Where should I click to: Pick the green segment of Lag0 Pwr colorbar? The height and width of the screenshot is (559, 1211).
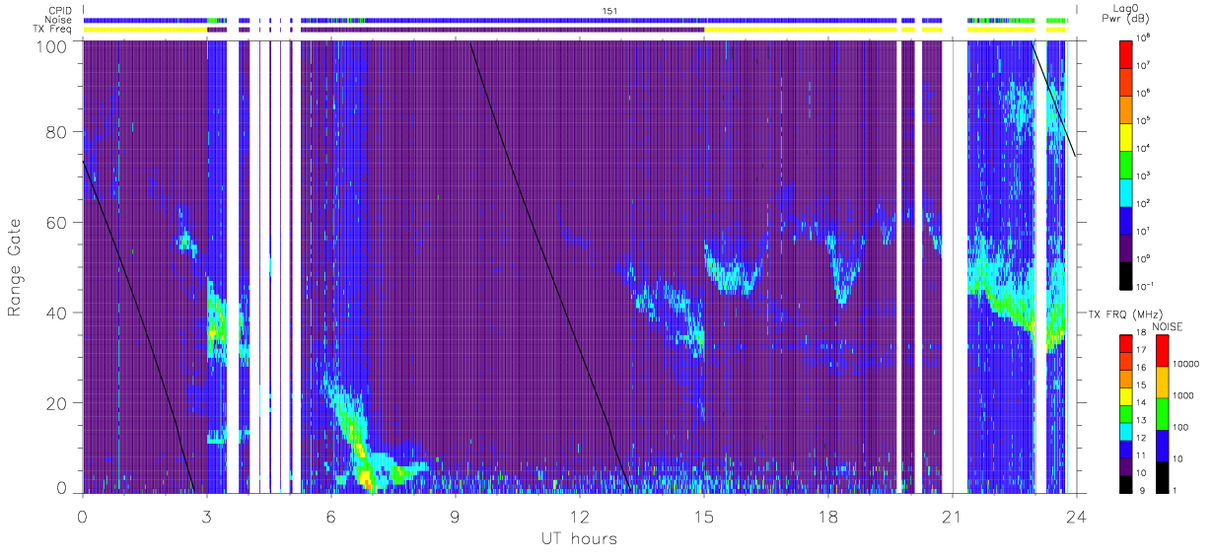pos(1126,165)
